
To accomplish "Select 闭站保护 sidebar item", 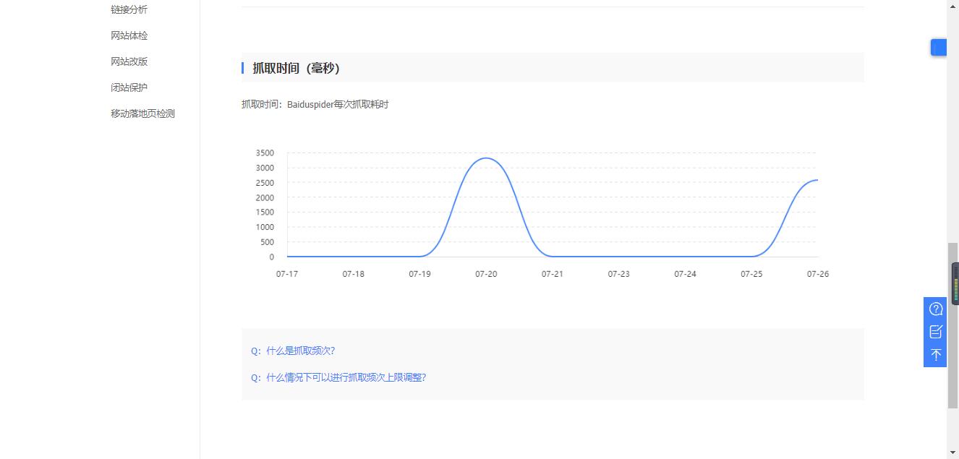I will point(129,87).
